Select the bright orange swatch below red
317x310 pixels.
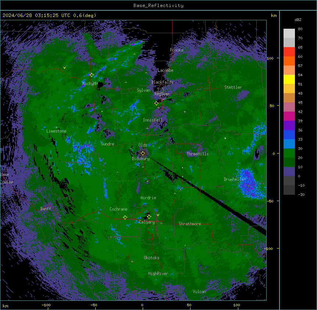pos(289,61)
